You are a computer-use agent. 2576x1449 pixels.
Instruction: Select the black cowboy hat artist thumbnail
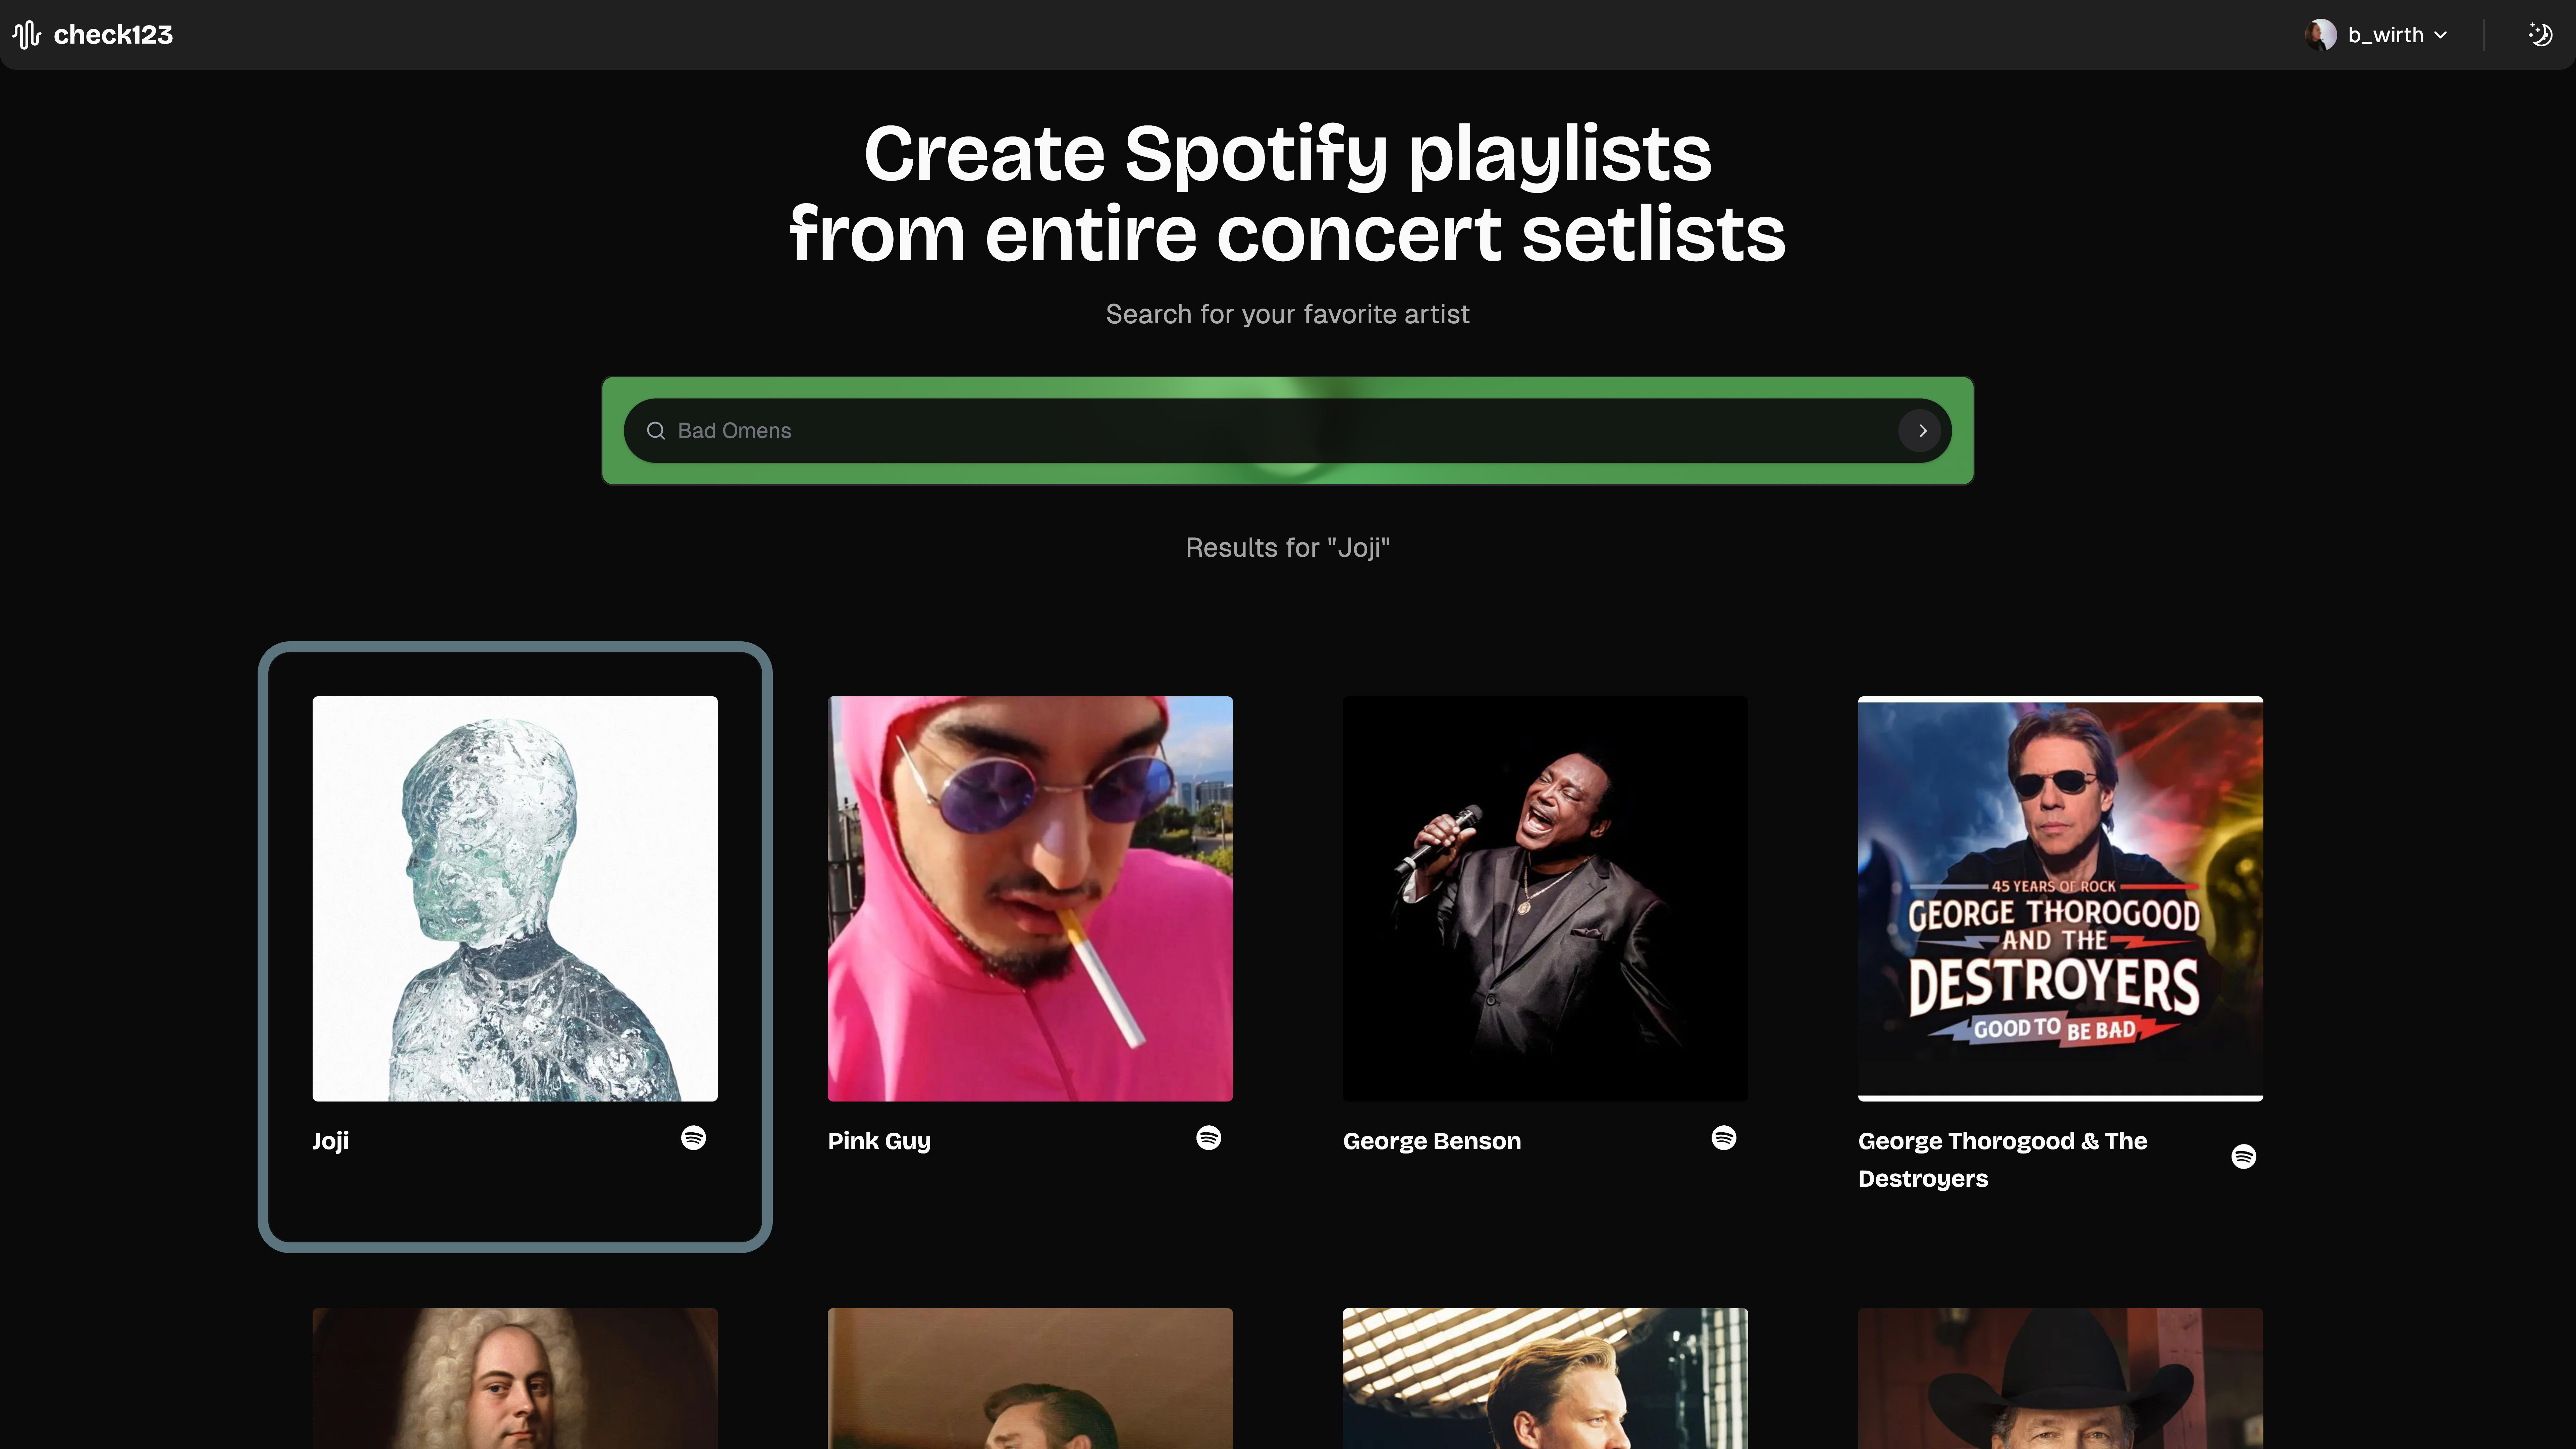(x=2060, y=1378)
